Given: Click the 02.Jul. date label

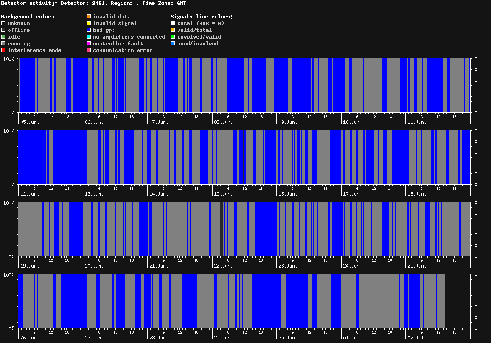Looking at the screenshot, I should (417, 338).
